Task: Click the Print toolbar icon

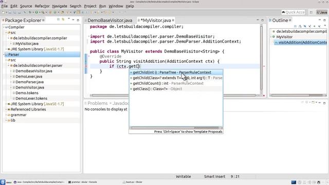Action: 20,12
